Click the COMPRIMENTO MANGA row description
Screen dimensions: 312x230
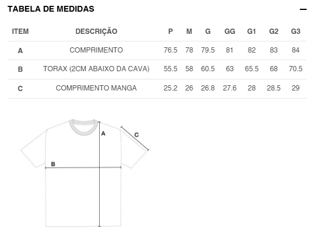(96, 88)
